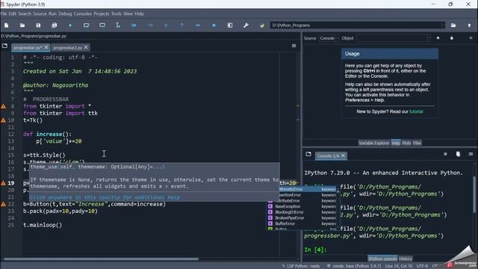Viewport: 478px width, 269px height.
Task: Go to Help pane home icon
Action: point(438,38)
